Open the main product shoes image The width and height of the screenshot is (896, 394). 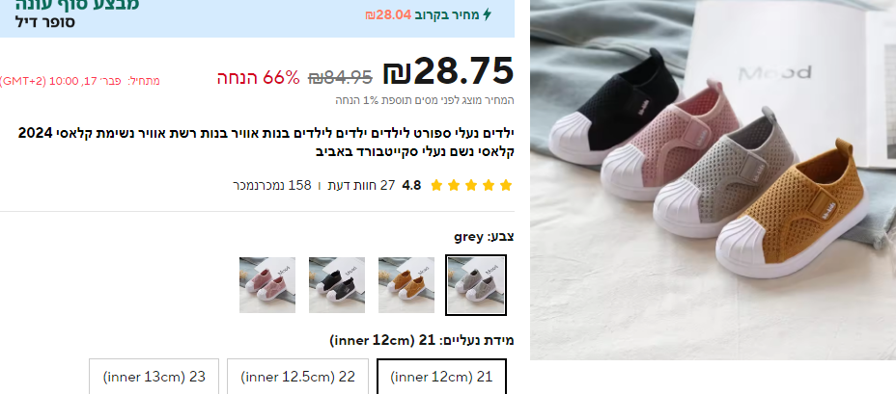pos(714,179)
